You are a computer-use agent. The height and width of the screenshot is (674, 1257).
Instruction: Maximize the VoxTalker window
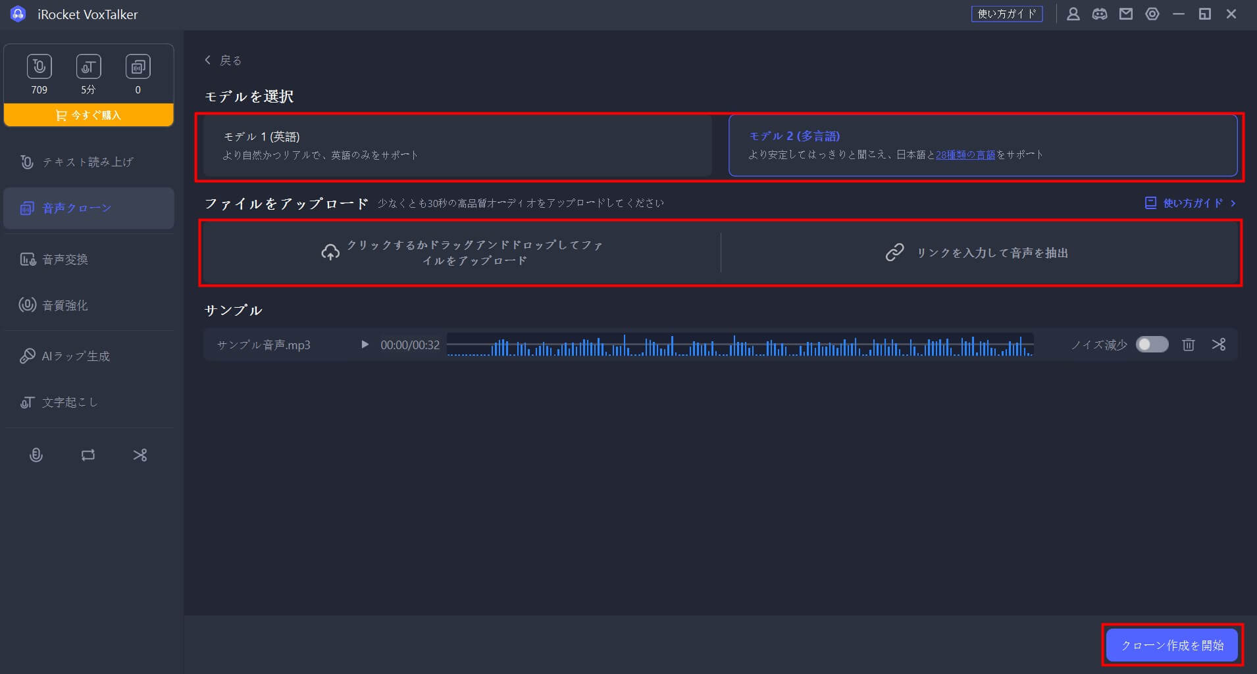click(x=1205, y=14)
